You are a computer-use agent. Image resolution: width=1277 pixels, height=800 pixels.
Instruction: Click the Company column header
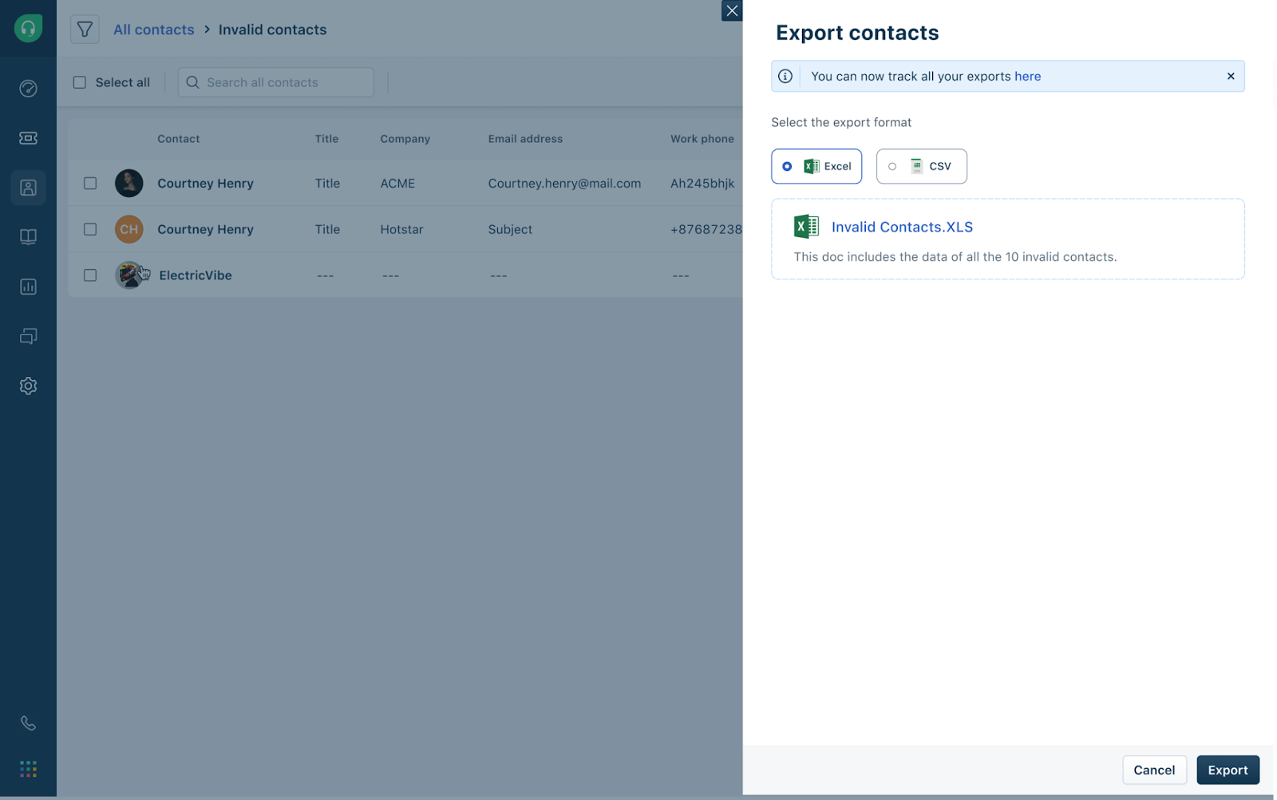click(405, 139)
